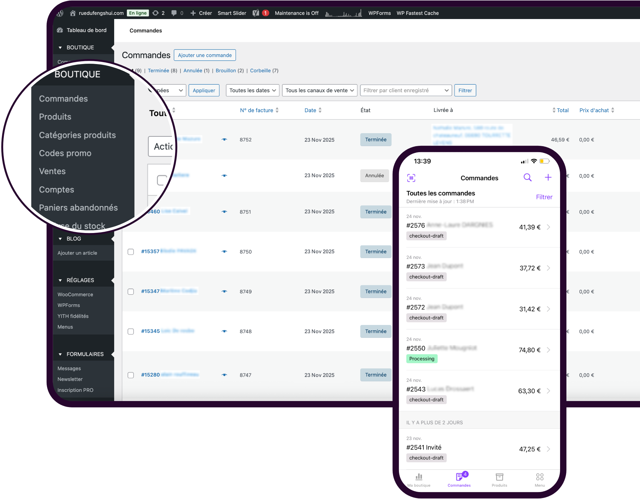Open Codes promo in Boutique menu
The width and height of the screenshot is (640, 499).
click(x=65, y=153)
